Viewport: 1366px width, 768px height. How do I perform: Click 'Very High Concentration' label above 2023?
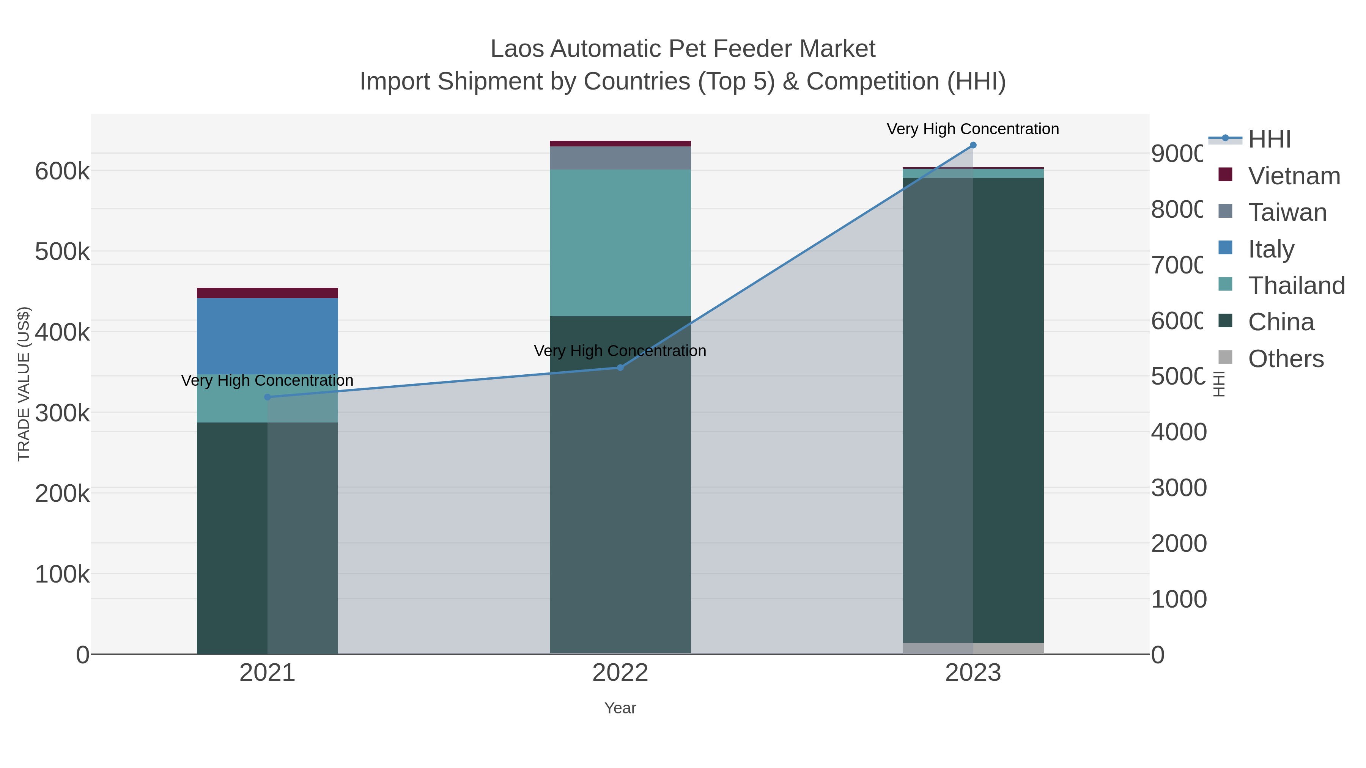pos(973,129)
